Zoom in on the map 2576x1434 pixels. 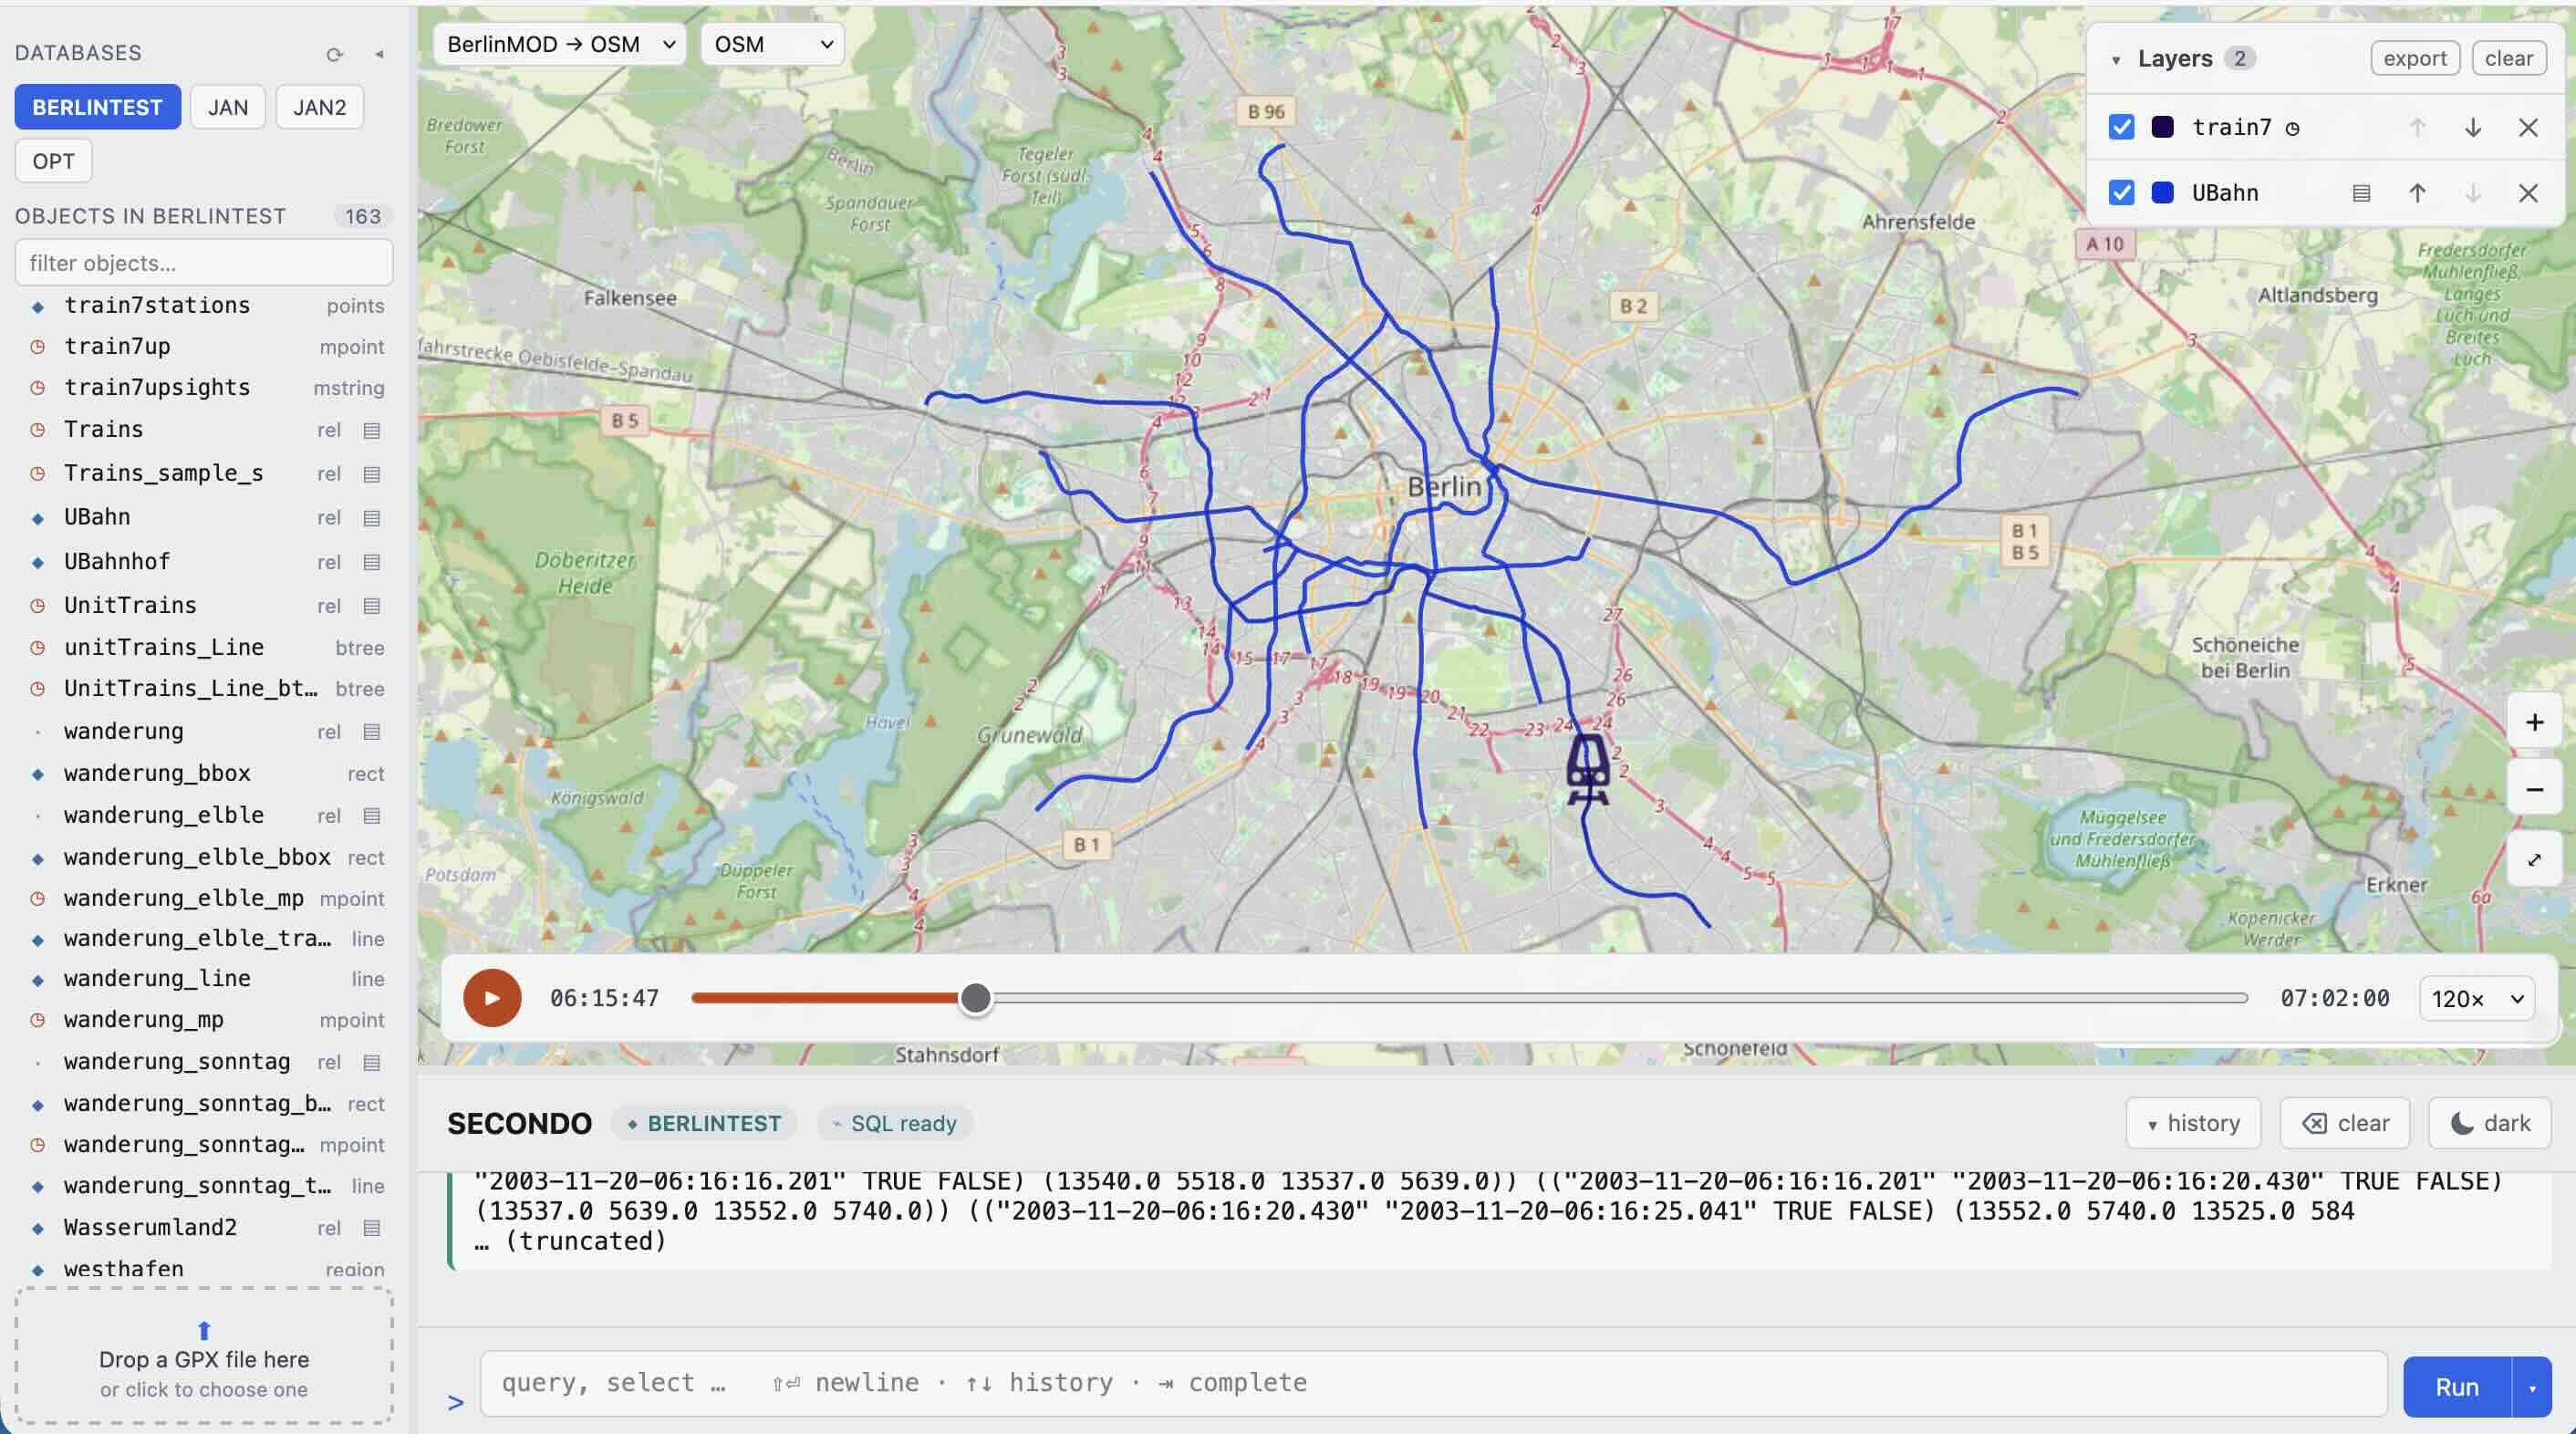2534,722
